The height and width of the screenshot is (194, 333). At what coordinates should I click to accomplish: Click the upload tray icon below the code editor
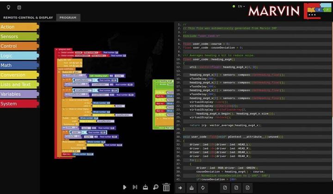click(x=191, y=188)
